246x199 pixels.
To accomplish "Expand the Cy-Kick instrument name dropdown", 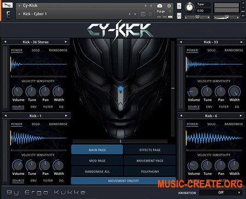I will [19, 6].
